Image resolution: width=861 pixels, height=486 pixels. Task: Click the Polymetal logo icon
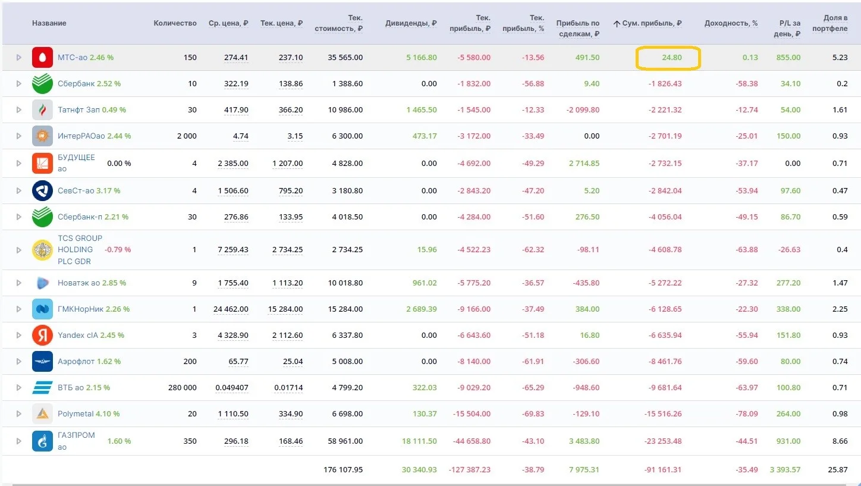coord(42,414)
